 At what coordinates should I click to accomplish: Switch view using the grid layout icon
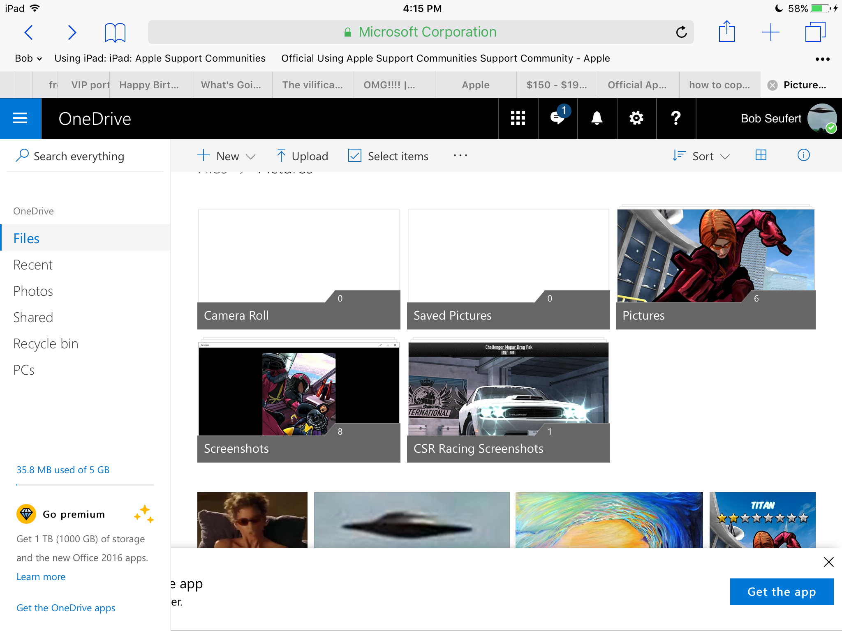(761, 155)
